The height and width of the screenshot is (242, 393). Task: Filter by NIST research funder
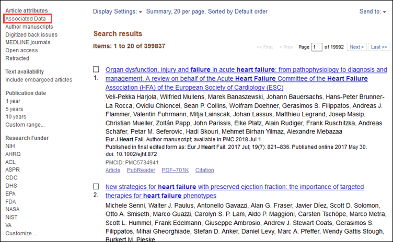pyautogui.click(x=11, y=217)
